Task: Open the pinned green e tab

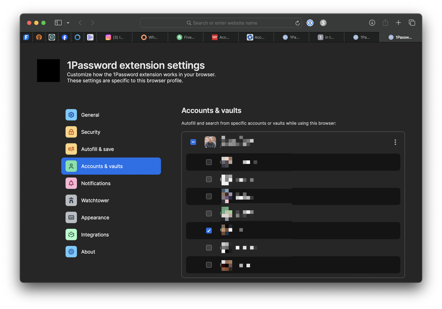Action: pyautogui.click(x=52, y=37)
